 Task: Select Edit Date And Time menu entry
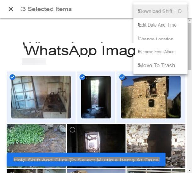pyautogui.click(x=160, y=25)
